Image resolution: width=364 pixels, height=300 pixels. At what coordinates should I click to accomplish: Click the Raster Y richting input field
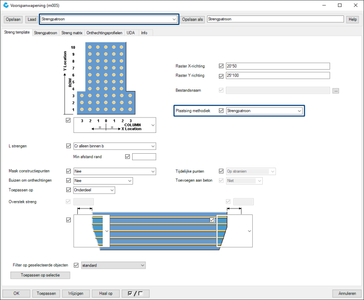click(278, 76)
